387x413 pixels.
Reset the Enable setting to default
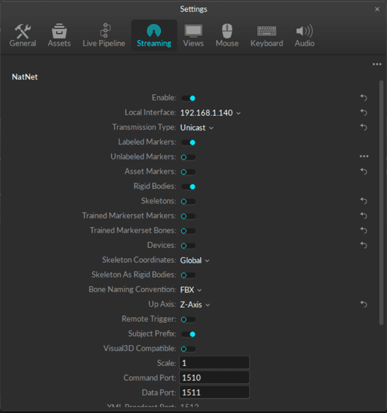(x=363, y=98)
